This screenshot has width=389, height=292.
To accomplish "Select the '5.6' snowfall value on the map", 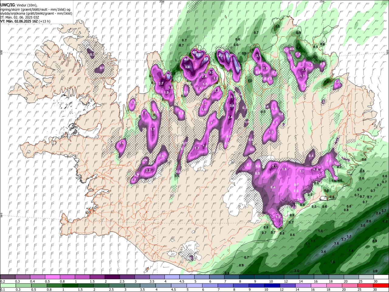I will [x=228, y=56].
